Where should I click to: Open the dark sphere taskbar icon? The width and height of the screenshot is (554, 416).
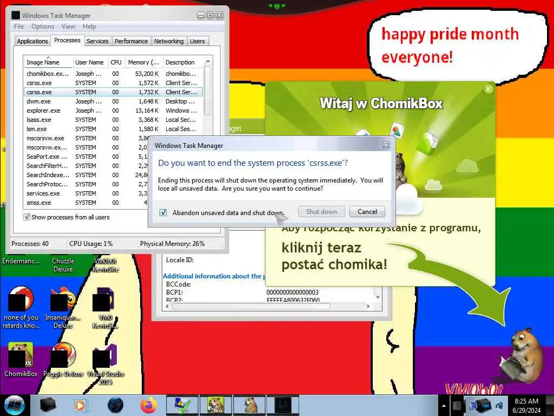115,405
